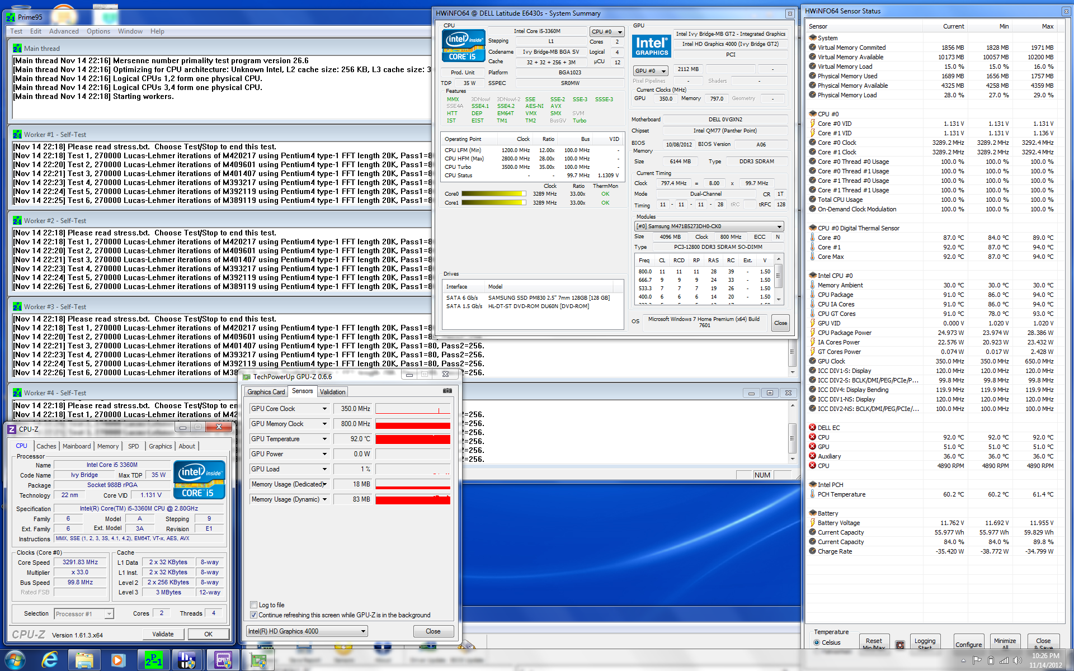
Task: Click Core Max thermometer sensor icon
Action: click(812, 257)
